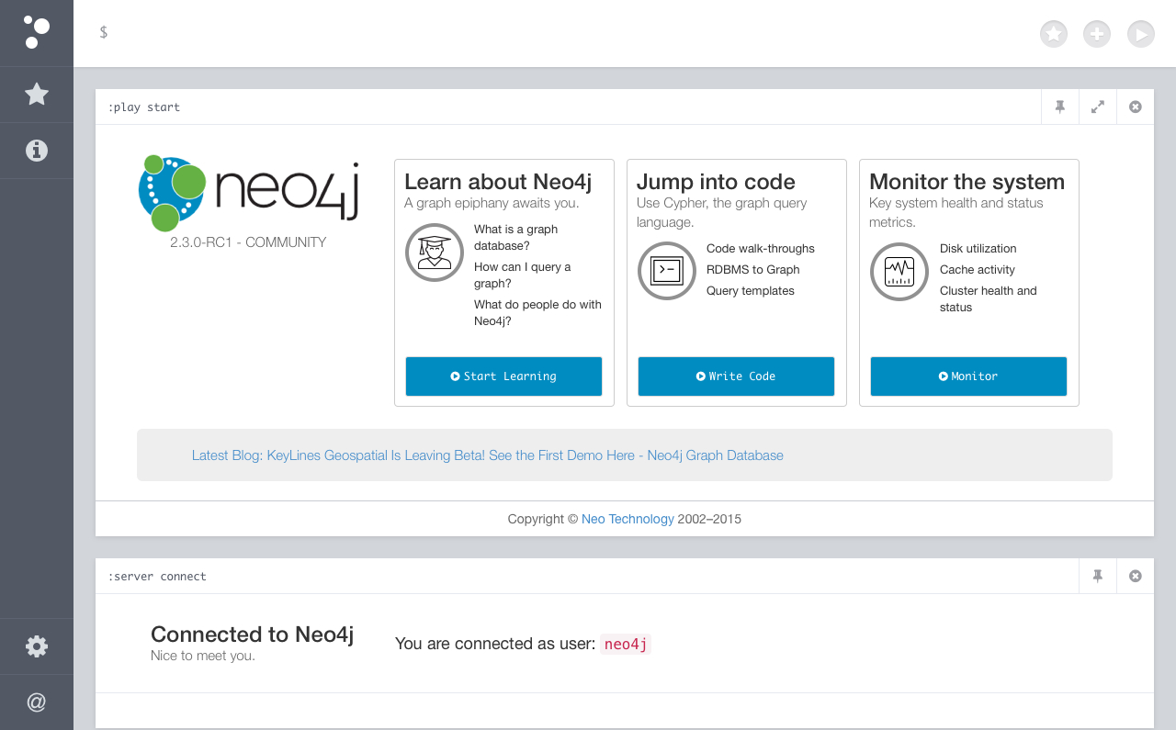Pin the :play start frame
The width and height of the screenshot is (1176, 730).
point(1060,107)
